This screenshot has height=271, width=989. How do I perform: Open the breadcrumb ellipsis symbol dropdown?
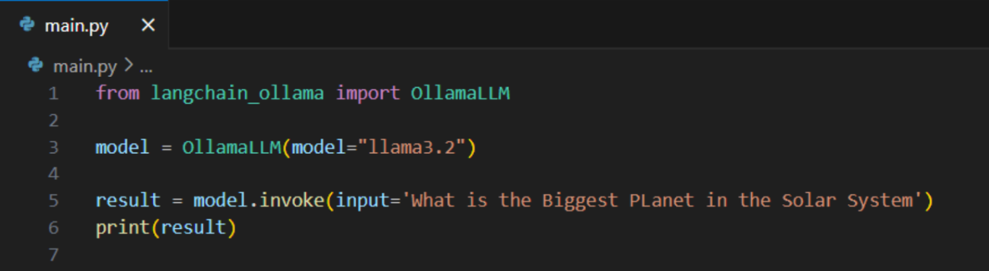coord(146,68)
